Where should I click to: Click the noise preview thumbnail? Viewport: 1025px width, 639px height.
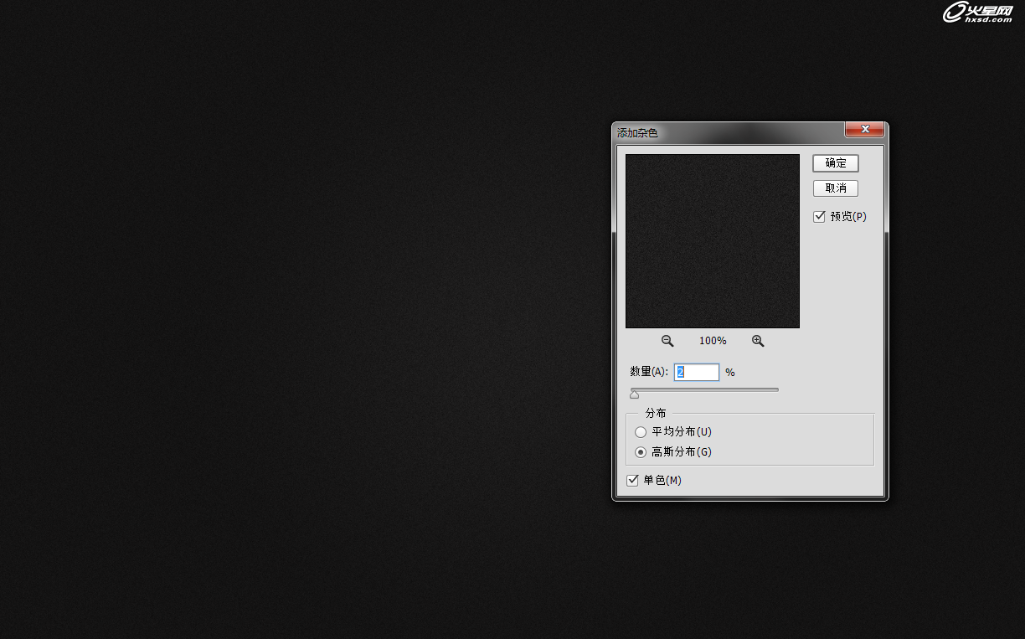(713, 241)
